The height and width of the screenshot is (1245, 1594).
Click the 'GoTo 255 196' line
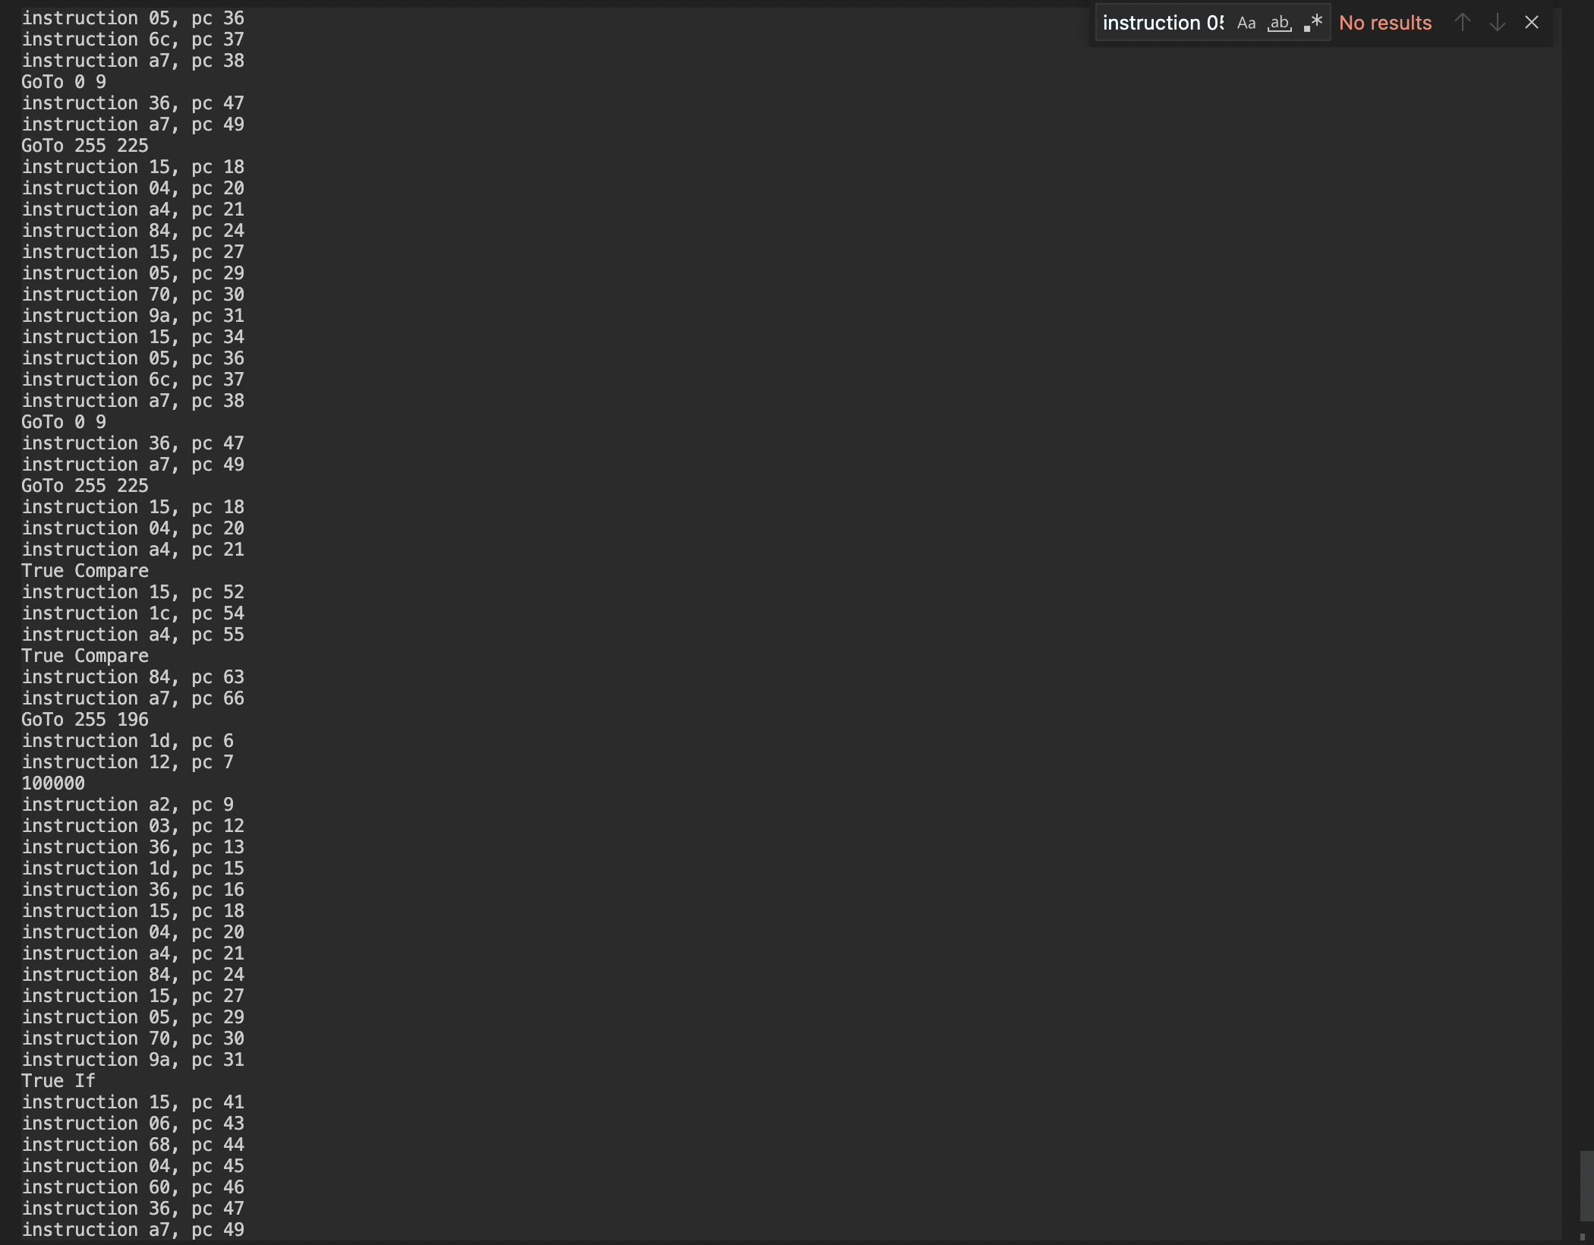[85, 720]
